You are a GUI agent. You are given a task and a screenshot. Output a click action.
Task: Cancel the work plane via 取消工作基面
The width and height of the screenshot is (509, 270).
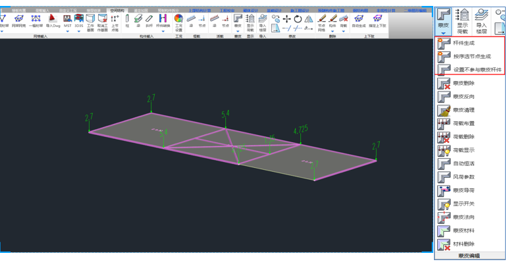pyautogui.click(x=102, y=22)
